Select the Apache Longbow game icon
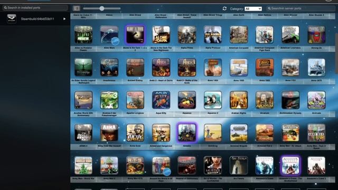Image resolution: width=338 pixels, height=190 pixels. 135,100
